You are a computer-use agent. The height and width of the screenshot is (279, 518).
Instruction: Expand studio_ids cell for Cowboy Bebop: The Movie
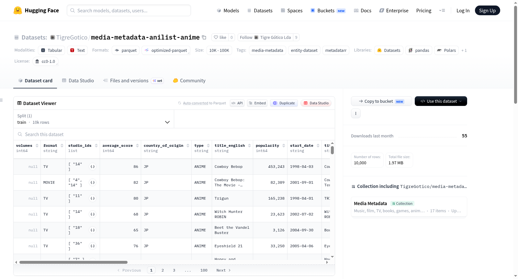93,182
